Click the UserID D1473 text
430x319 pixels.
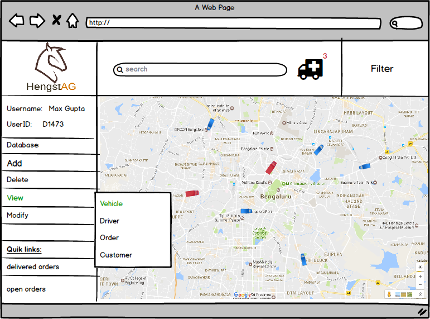(x=35, y=124)
